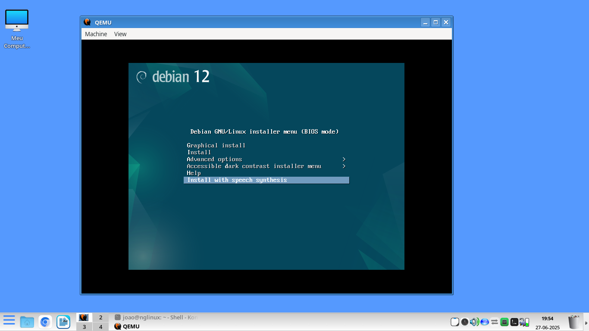
Task: Click the QEMU window title icon
Action: click(x=88, y=22)
